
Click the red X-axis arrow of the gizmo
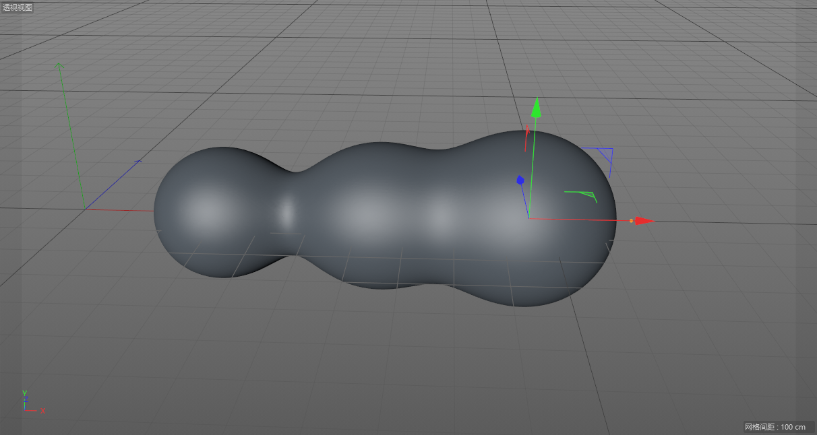pyautogui.click(x=645, y=221)
